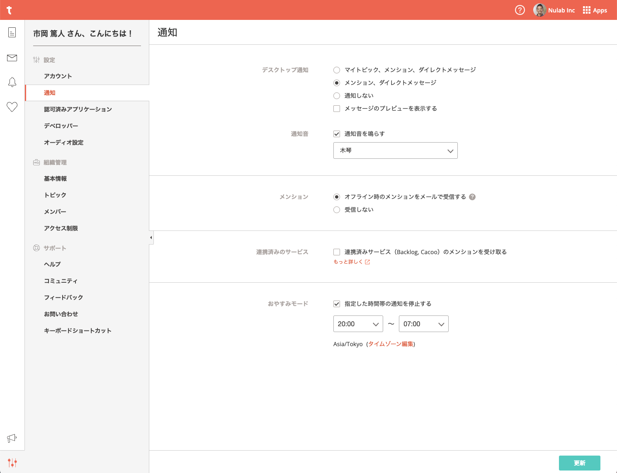
Task: Toggle 指定した時間帯の通知を停止する checkbox
Action: click(x=337, y=304)
